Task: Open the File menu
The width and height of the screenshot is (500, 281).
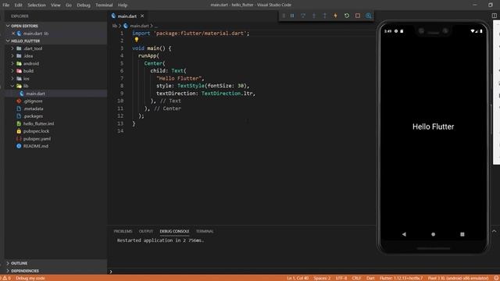Action: click(6, 5)
